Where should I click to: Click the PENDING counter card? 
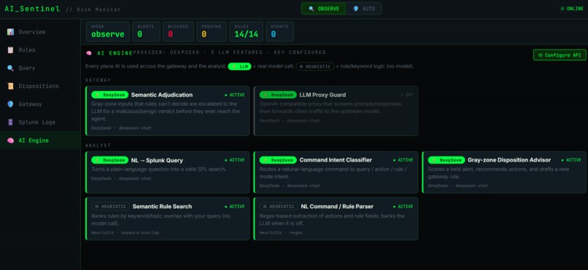click(x=212, y=31)
